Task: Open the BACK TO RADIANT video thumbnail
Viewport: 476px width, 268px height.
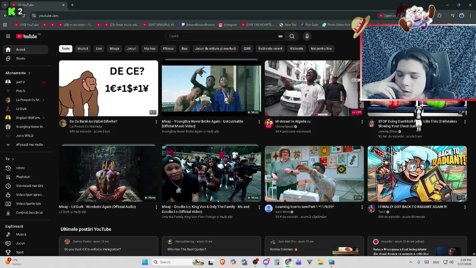Action: (417, 174)
